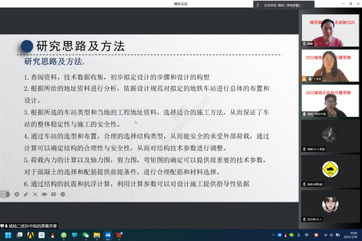This screenshot has height=241, width=362.
Task: Open WPS Office from the taskbar
Action: [119, 235]
